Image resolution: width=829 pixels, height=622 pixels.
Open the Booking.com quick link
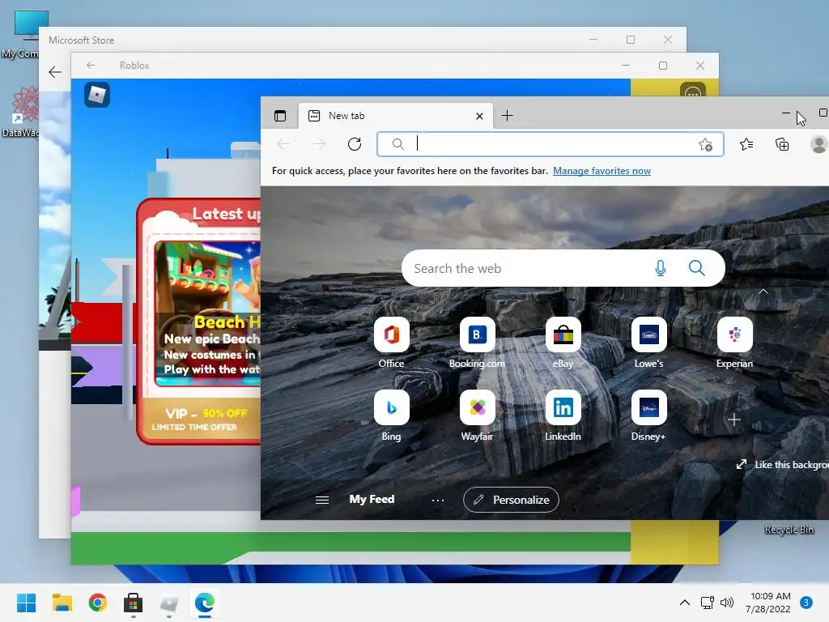pyautogui.click(x=477, y=342)
